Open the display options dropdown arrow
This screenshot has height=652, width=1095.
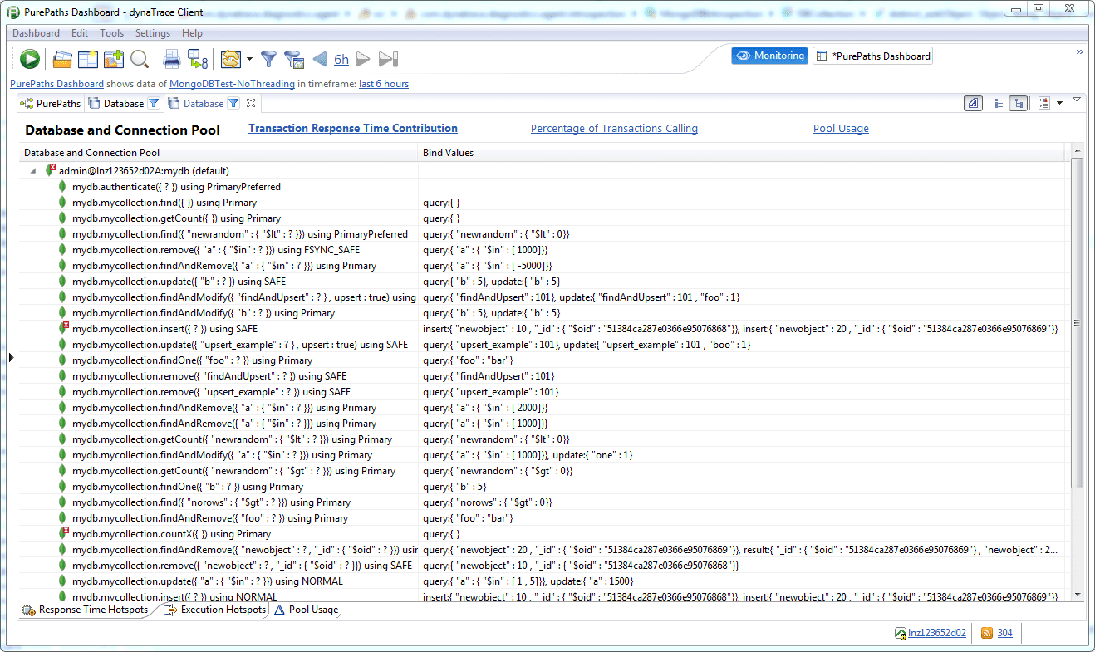click(x=1059, y=103)
